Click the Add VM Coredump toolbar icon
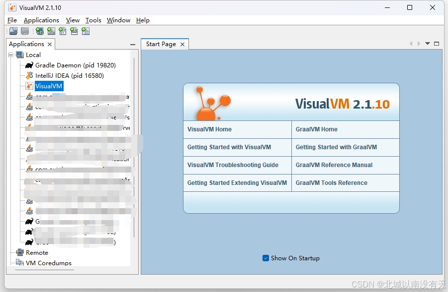 (63, 31)
